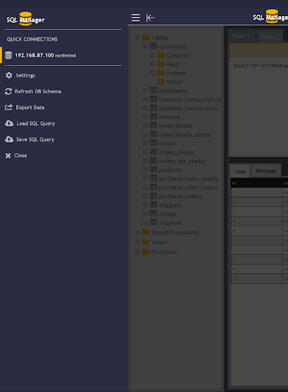Click the Indexes folder icon
The width and height of the screenshot is (288, 392).
(x=161, y=73)
